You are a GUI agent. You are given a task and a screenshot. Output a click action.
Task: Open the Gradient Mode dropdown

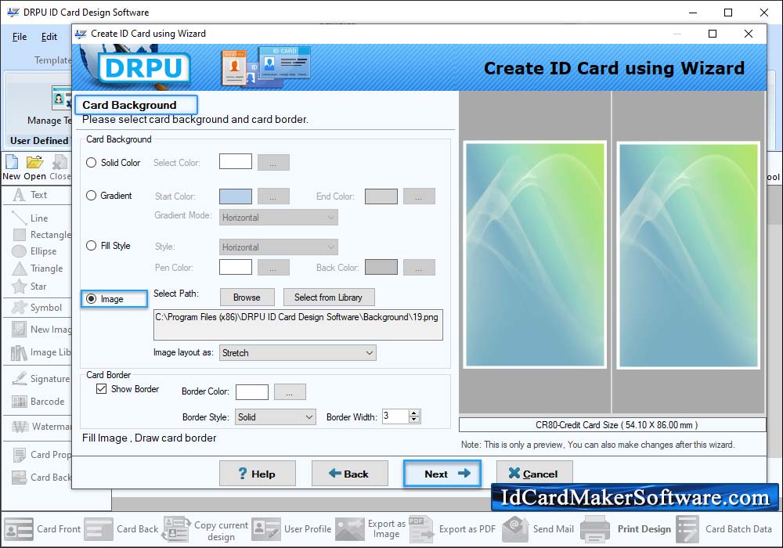pos(278,218)
